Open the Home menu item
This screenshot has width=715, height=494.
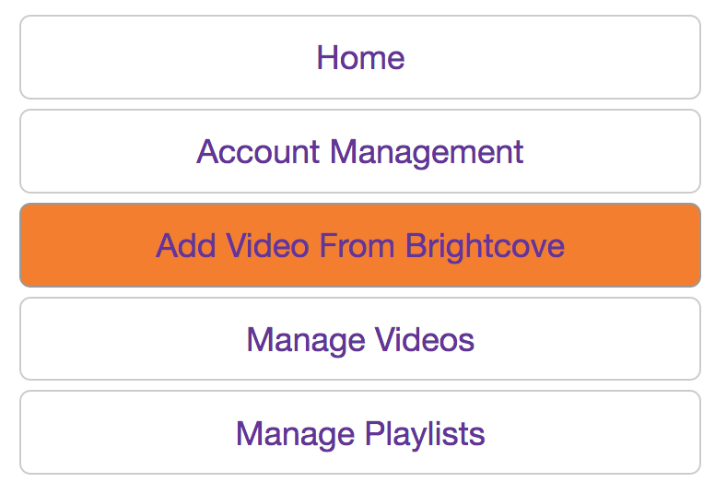[360, 58]
